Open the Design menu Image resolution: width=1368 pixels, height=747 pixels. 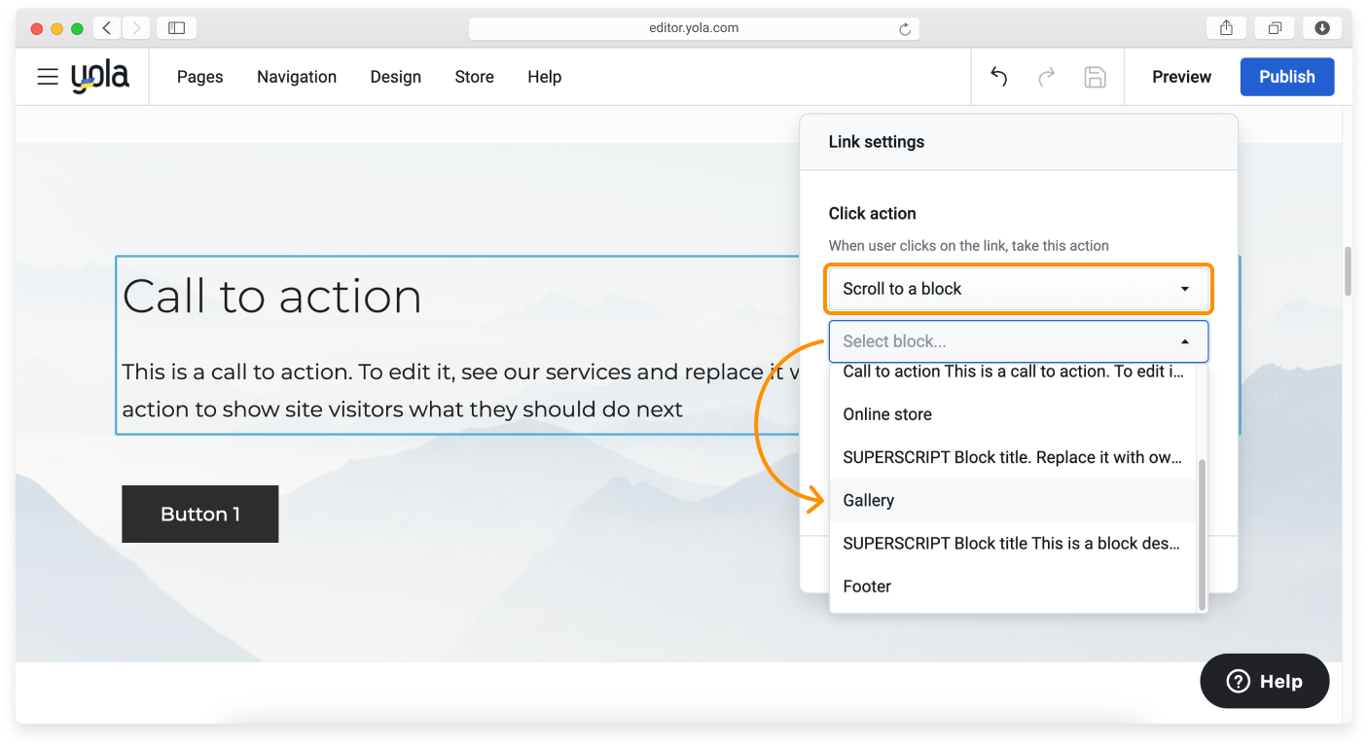pyautogui.click(x=395, y=77)
